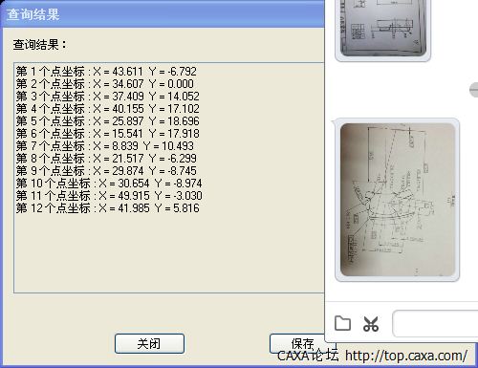The image size is (478, 368).
Task: Open the lower drawing sketch thumbnail
Action: (398, 200)
